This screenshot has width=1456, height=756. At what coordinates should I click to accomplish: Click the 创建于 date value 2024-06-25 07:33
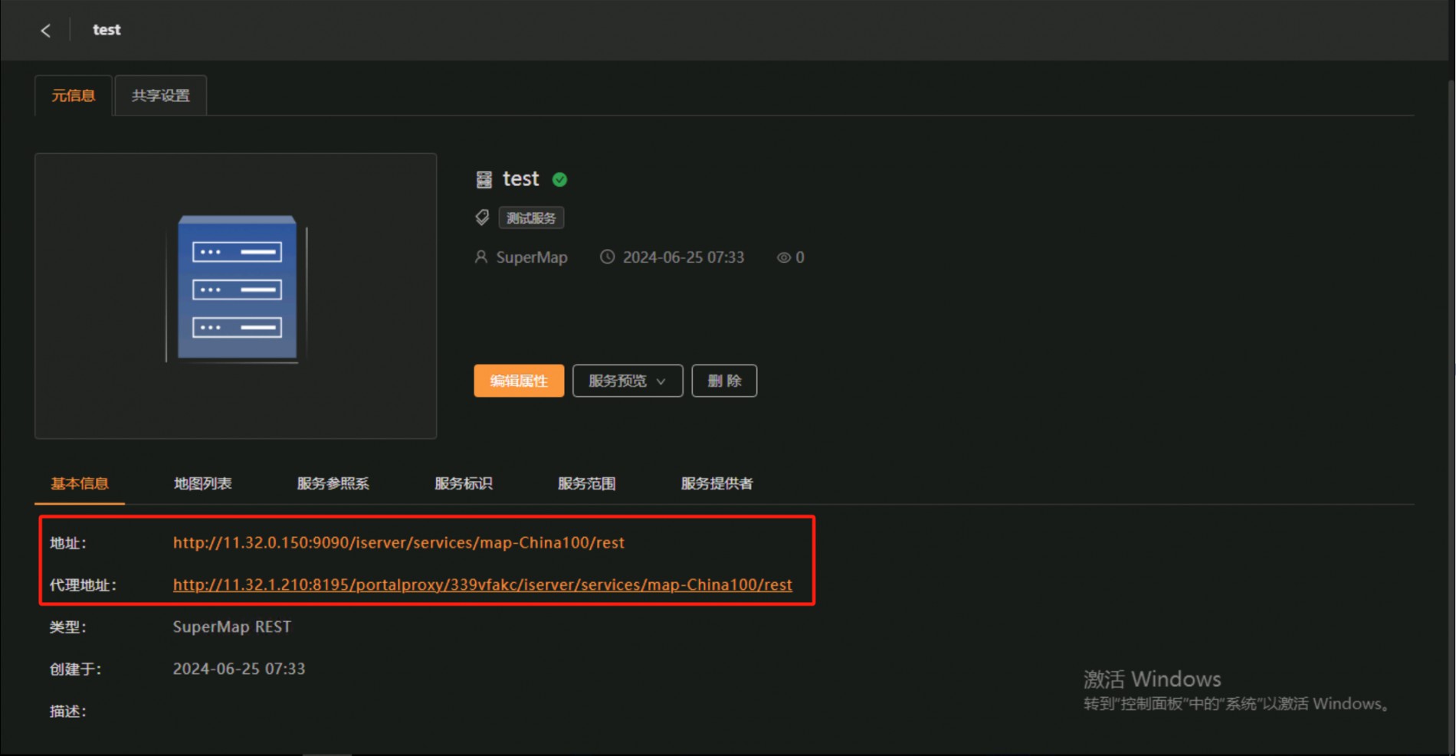[239, 669]
